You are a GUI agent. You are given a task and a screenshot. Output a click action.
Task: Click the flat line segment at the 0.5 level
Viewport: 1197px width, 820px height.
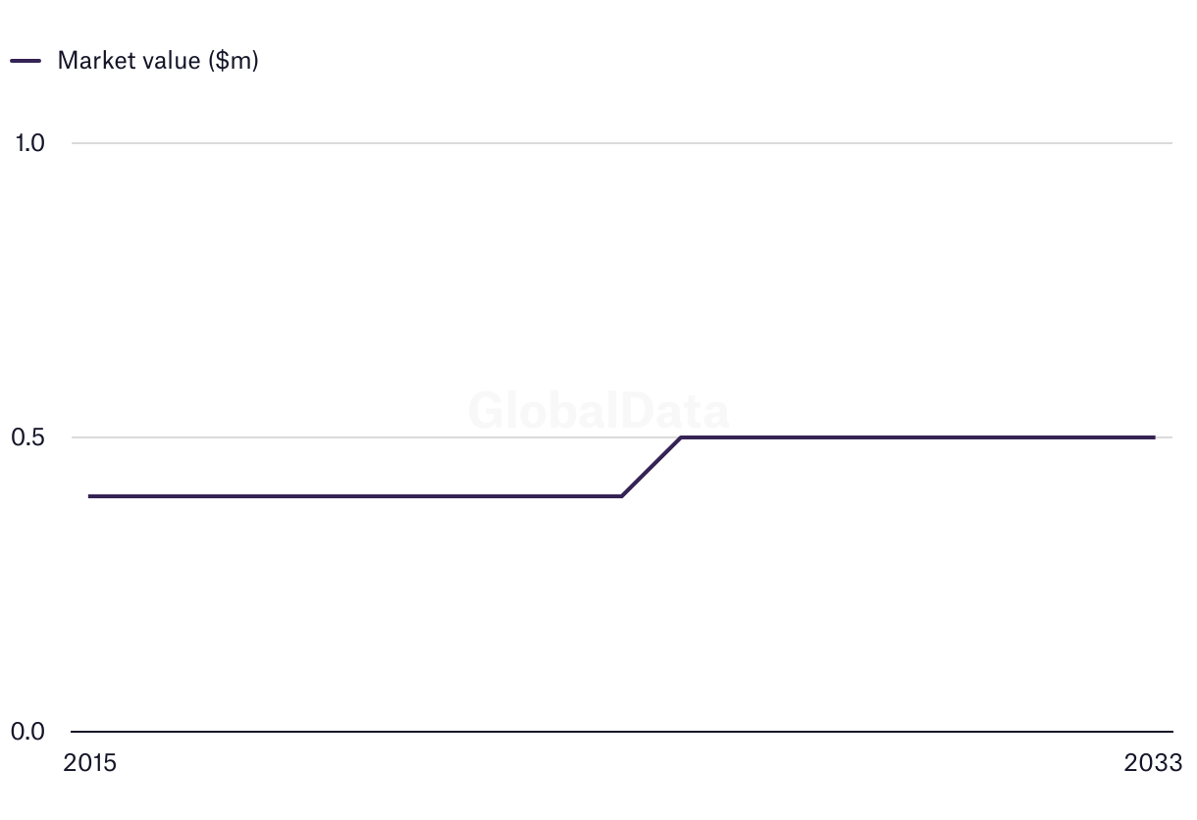917,437
